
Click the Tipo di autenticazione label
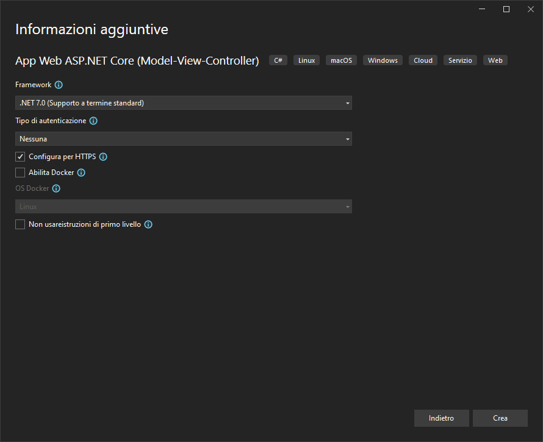point(51,121)
